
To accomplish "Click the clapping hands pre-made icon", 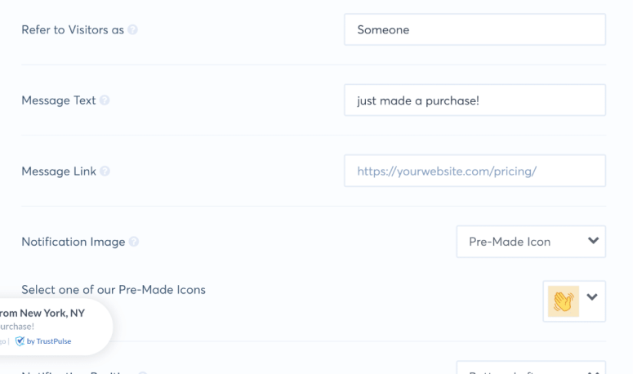I will pos(563,301).
